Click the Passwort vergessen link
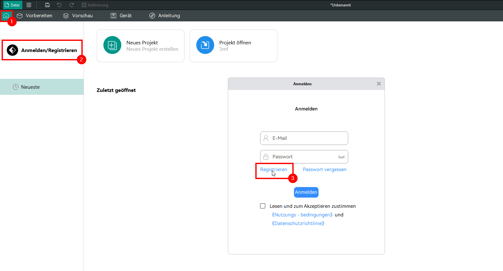 (x=325, y=169)
